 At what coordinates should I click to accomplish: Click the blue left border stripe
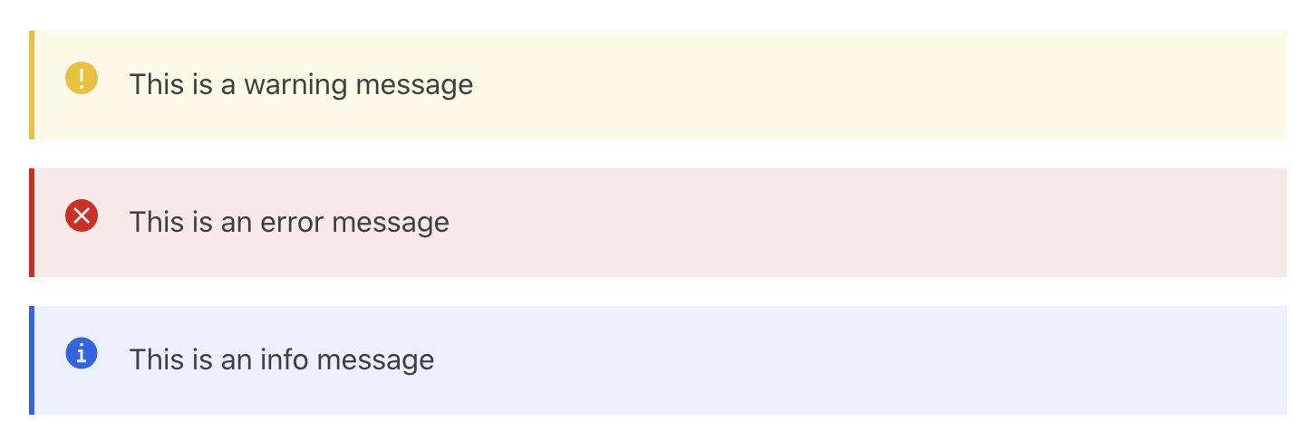[x=32, y=360]
